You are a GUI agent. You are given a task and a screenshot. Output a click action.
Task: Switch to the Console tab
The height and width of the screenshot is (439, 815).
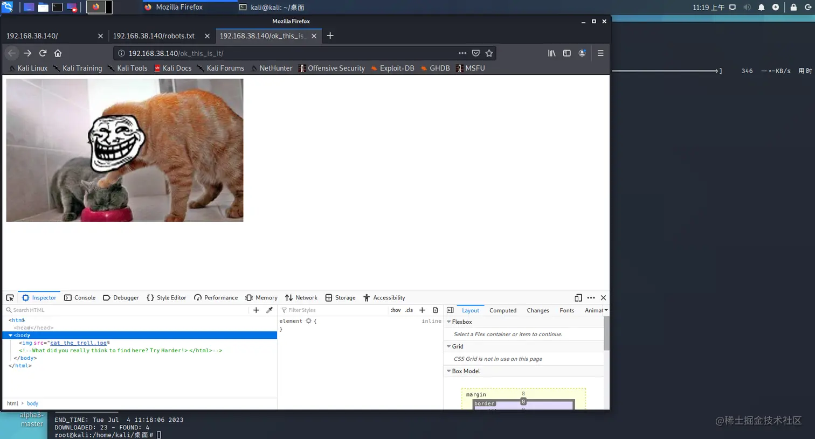(80, 298)
